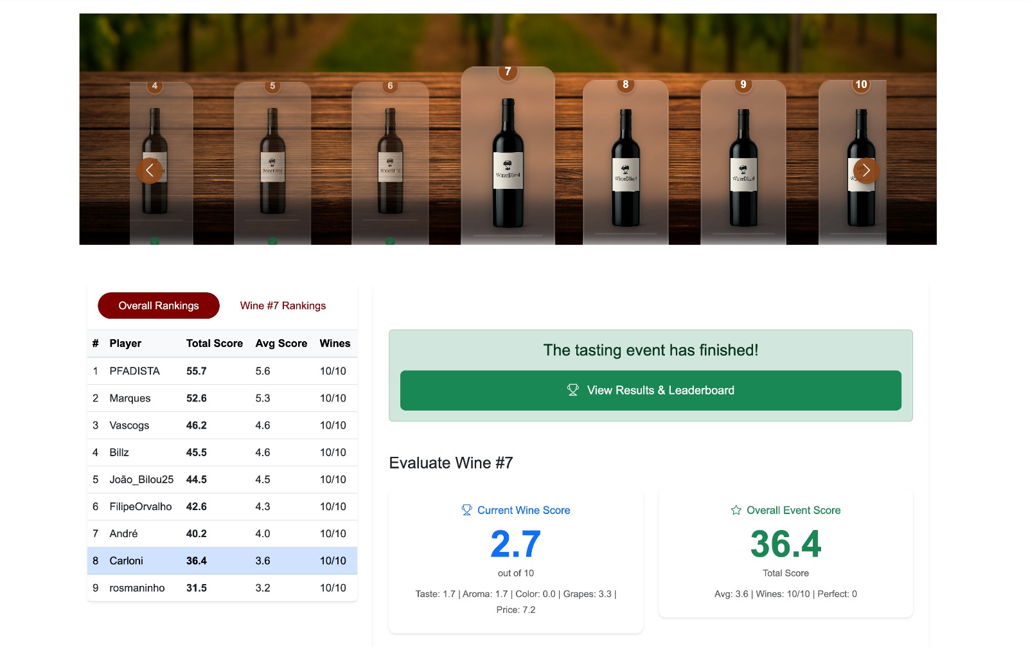The image size is (1028, 647).
Task: Select the Total Score column header
Action: 215,343
